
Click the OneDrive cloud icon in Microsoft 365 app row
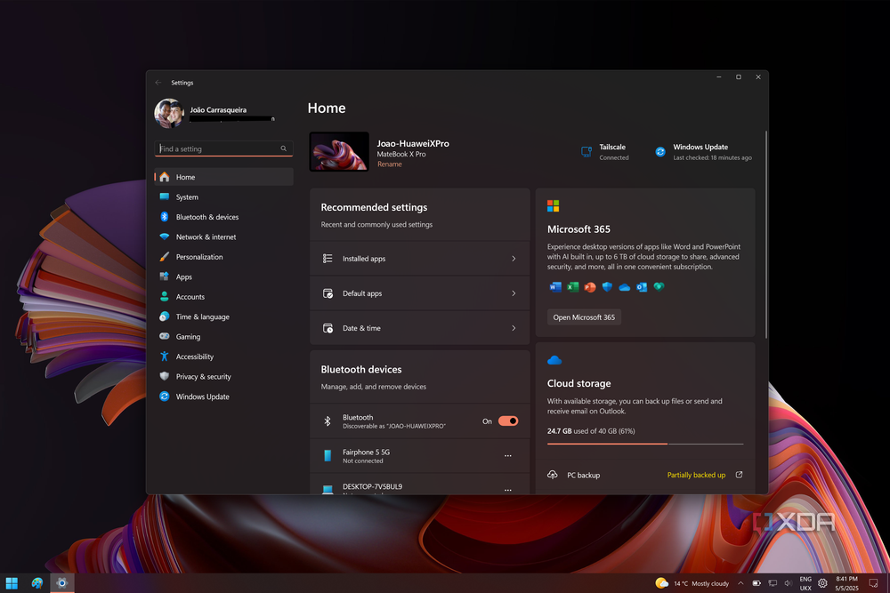(x=625, y=287)
